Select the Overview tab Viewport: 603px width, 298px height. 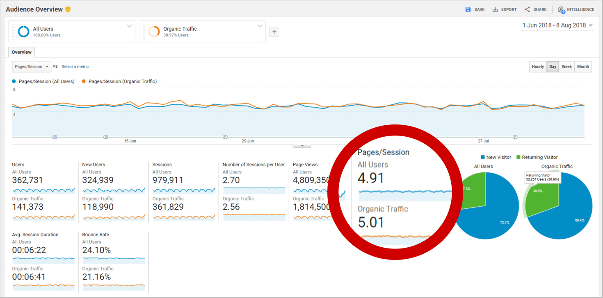[x=21, y=52]
